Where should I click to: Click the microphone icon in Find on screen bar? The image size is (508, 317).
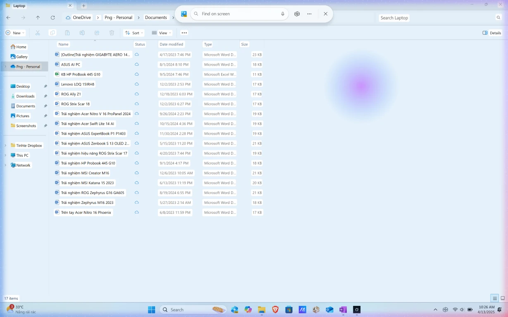click(x=283, y=14)
